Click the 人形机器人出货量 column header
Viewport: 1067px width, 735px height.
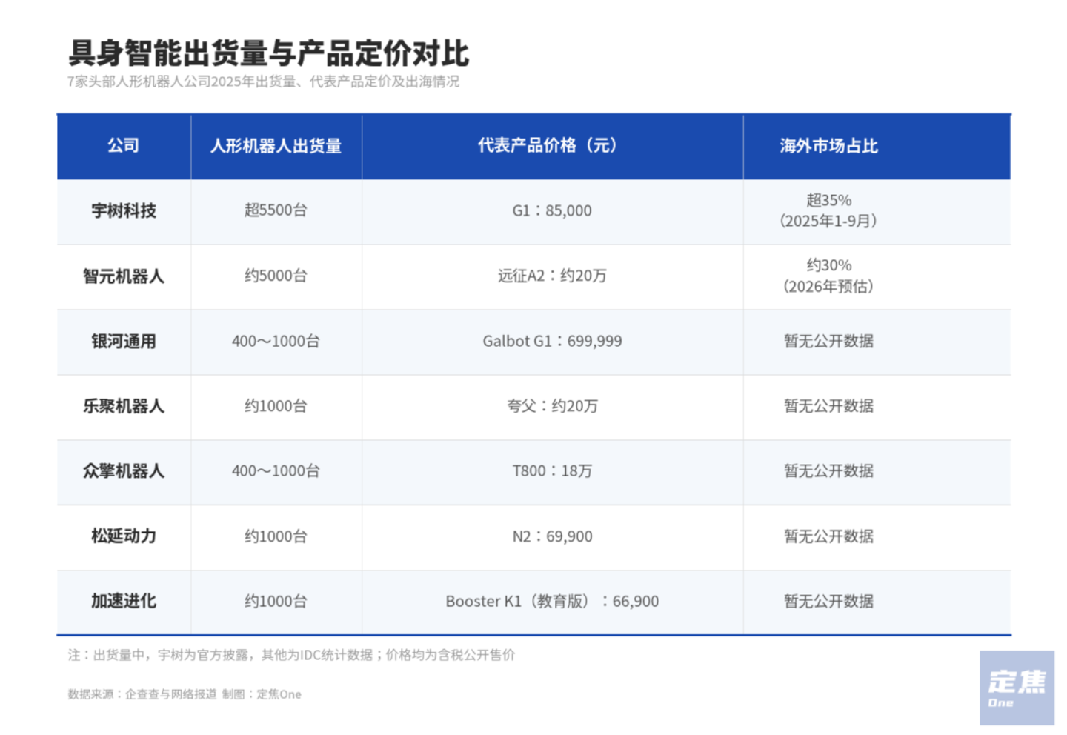(276, 146)
